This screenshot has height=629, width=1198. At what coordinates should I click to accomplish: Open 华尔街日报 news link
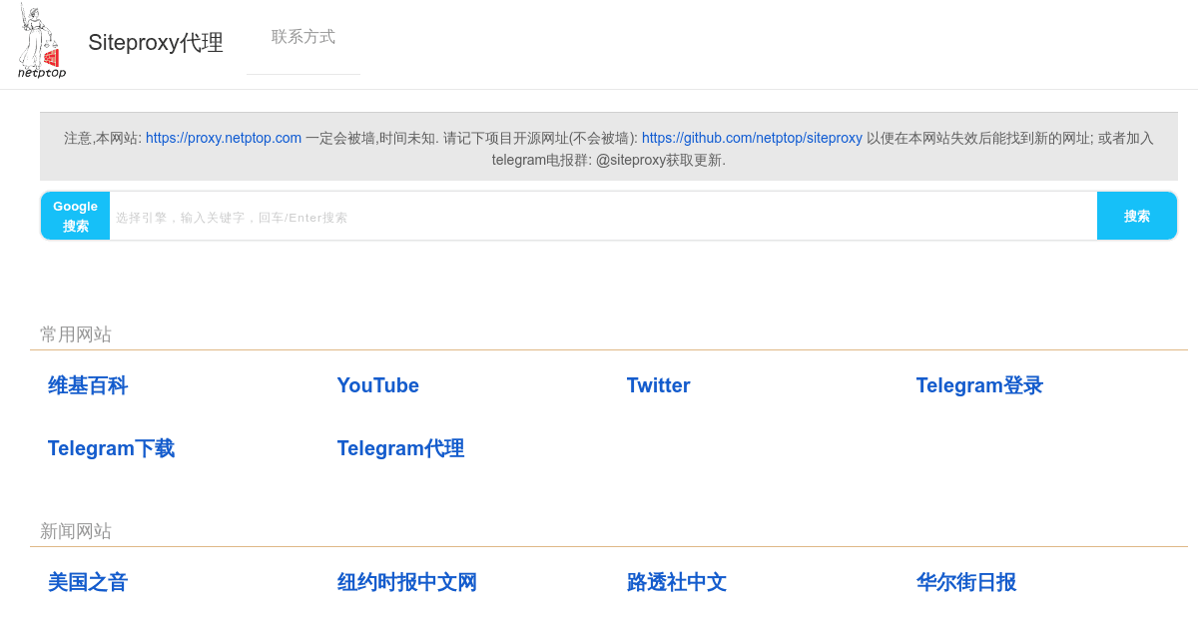pos(966,582)
